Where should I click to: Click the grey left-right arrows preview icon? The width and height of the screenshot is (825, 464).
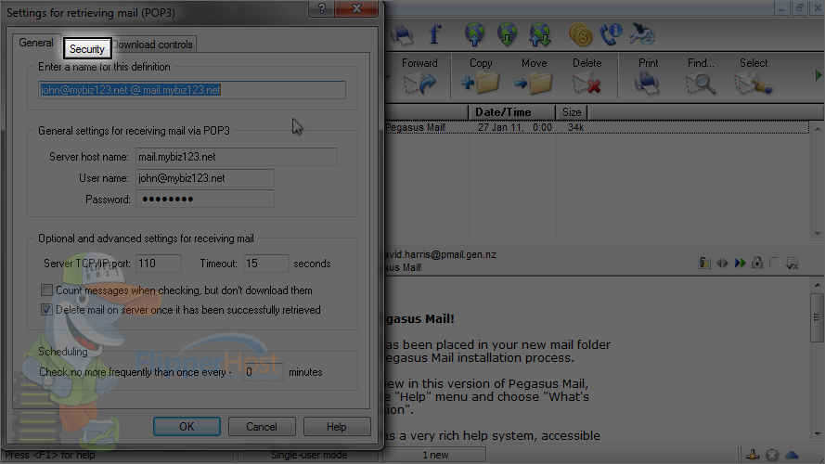(x=722, y=263)
